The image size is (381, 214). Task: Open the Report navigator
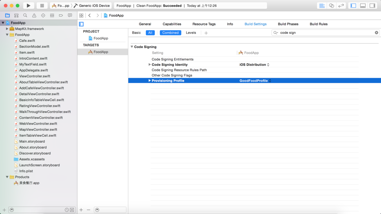point(70,15)
